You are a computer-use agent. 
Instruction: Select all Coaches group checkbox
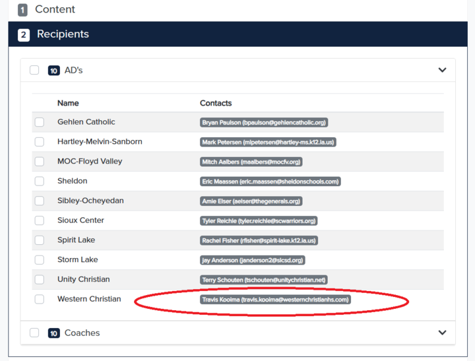(34, 333)
